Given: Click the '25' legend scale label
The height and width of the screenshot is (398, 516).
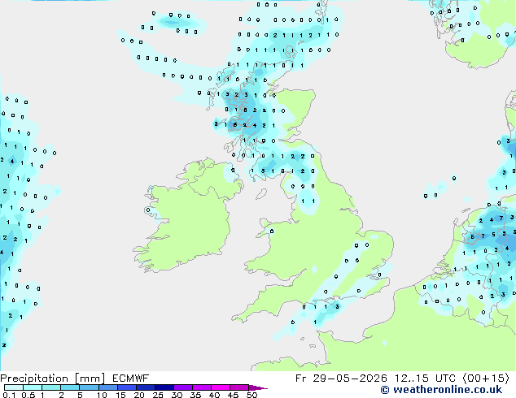Looking at the screenshot, I should 158,395.
